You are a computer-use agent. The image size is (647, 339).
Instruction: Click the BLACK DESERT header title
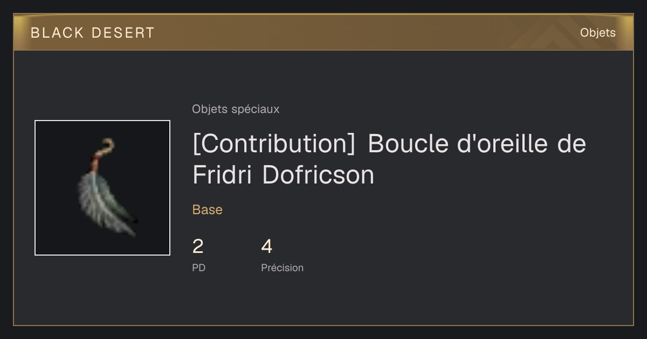click(93, 33)
